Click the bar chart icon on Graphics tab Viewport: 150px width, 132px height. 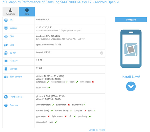pyautogui.click(x=10, y=10)
